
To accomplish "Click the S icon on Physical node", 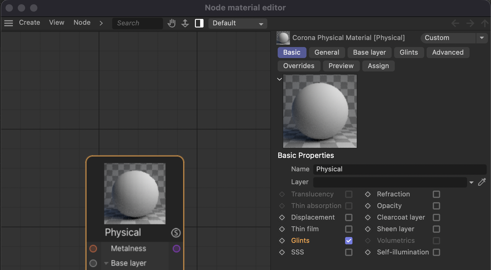I will pos(176,233).
